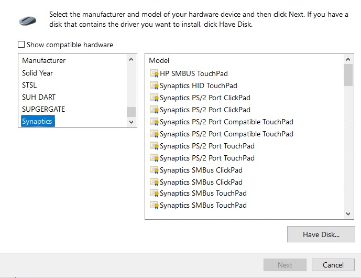Click the driver icon beside HP SMBUS TouchPad
The height and width of the screenshot is (278, 361).
tap(154, 73)
